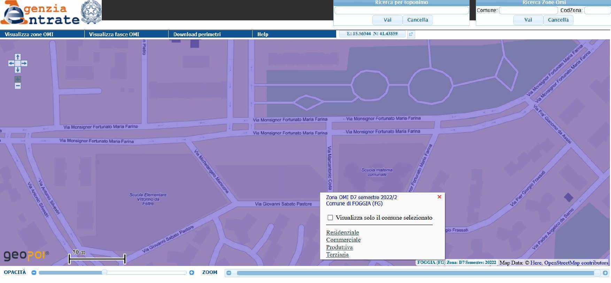
Task: Pan the map up with the arrow
Action: click(18, 57)
